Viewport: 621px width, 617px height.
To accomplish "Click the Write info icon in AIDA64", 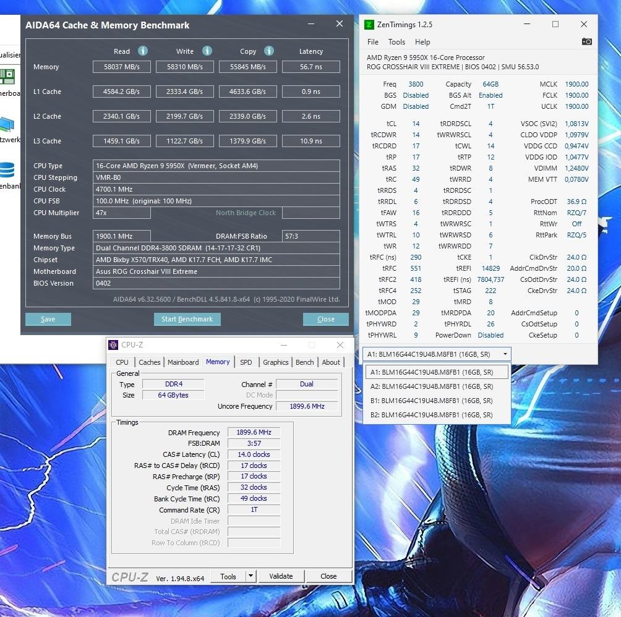I will [207, 51].
